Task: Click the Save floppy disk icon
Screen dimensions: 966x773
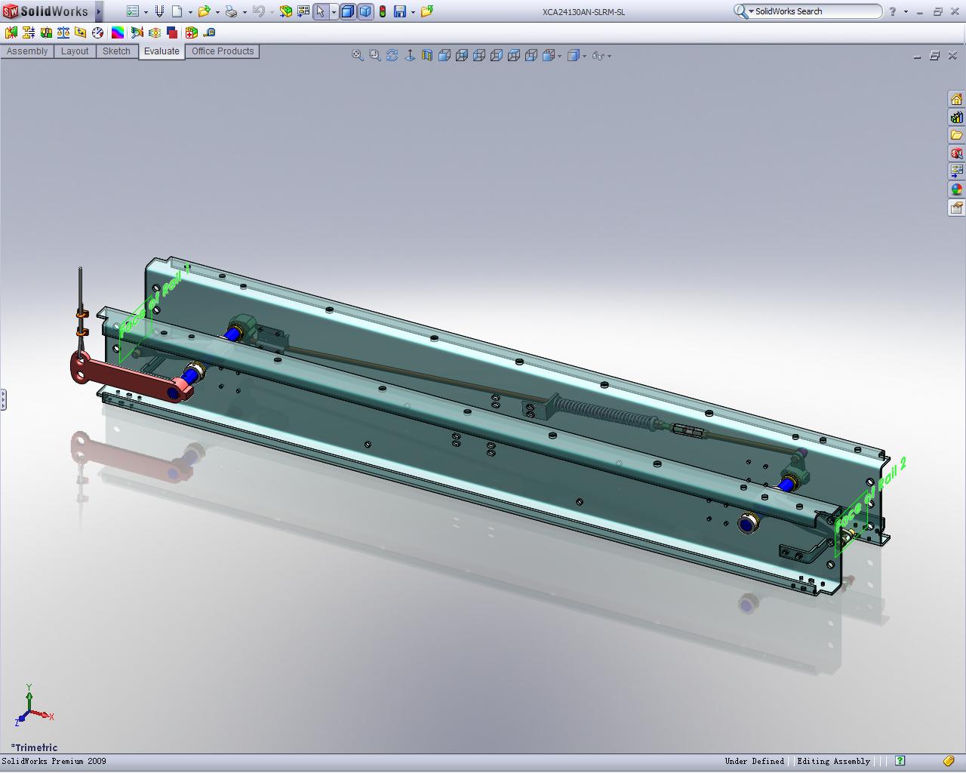Action: (x=399, y=11)
